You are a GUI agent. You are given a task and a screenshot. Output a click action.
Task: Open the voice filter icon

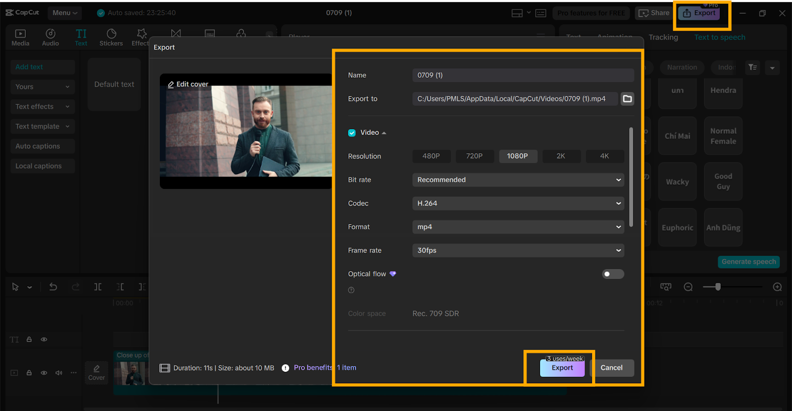752,67
